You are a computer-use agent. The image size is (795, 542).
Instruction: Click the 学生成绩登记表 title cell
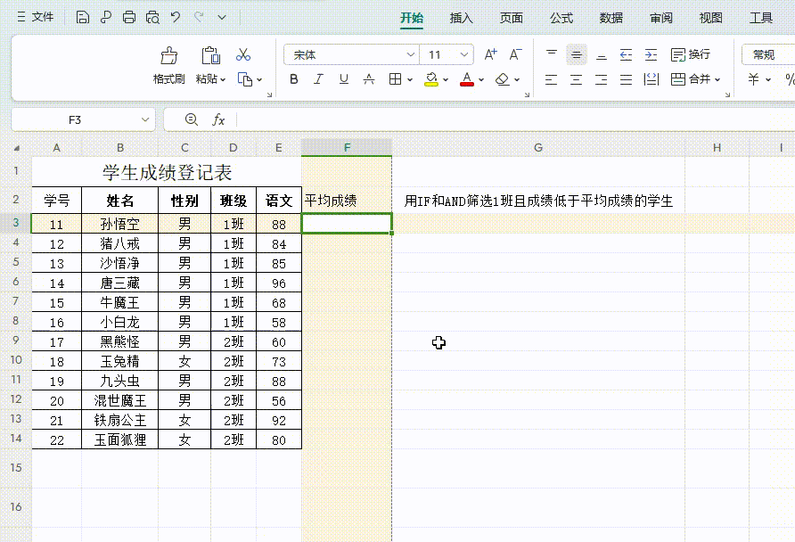(167, 172)
